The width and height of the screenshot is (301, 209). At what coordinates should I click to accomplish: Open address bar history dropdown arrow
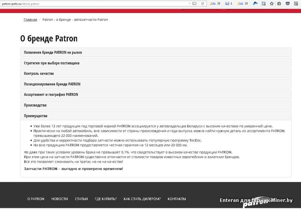click(190, 3)
